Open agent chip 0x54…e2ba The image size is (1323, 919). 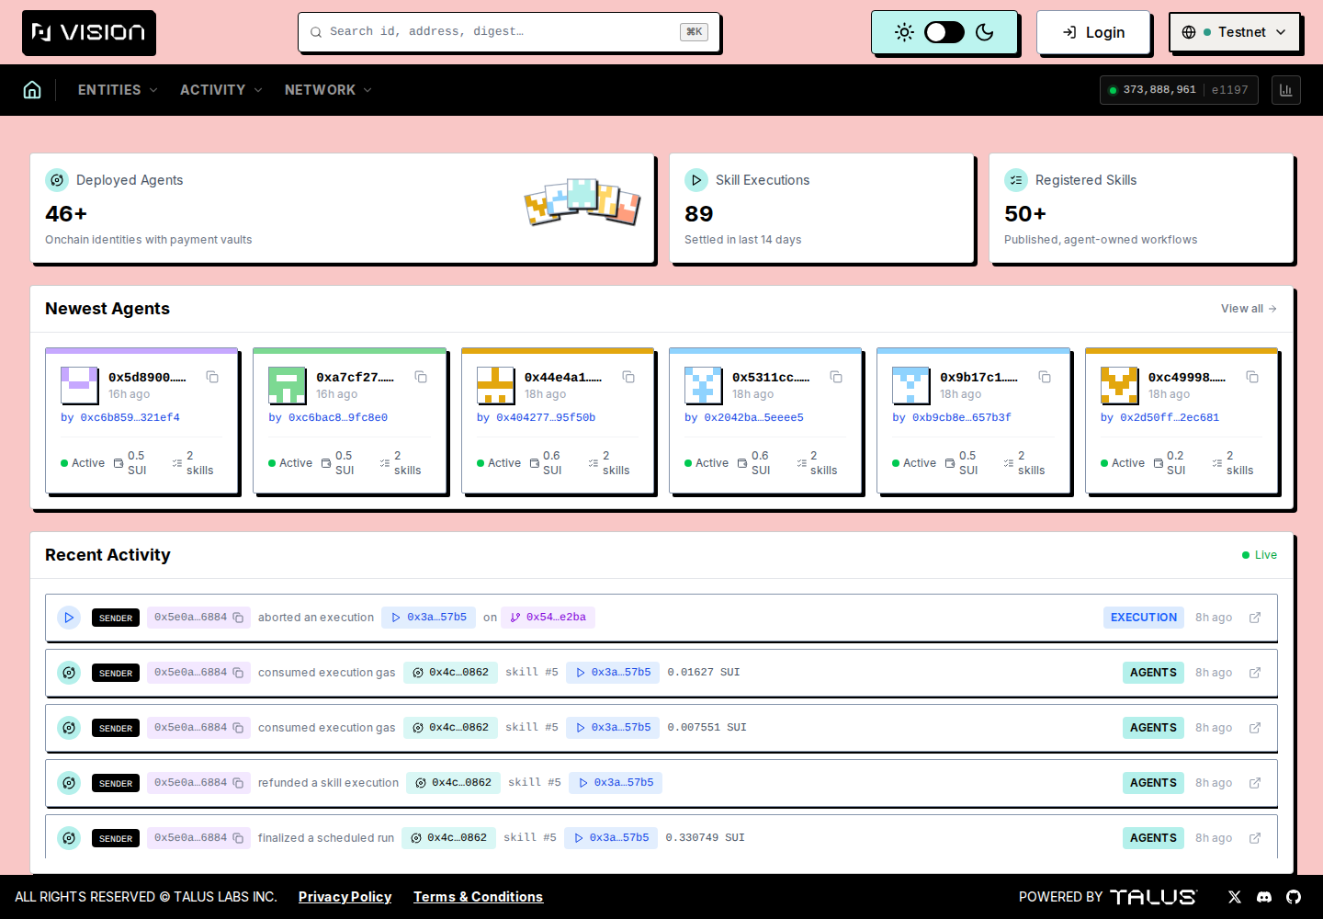pyautogui.click(x=548, y=618)
